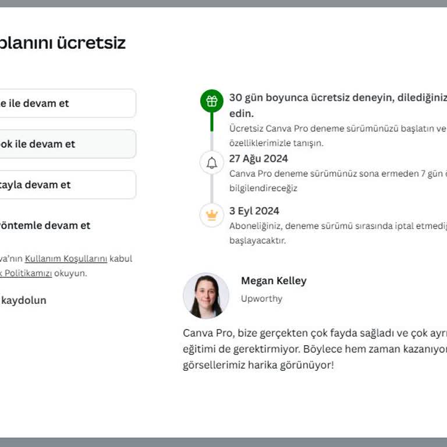Click the testimonial text starting 'Canva Pro, bize'
Viewport: 447px width, 447px height.
click(315, 349)
